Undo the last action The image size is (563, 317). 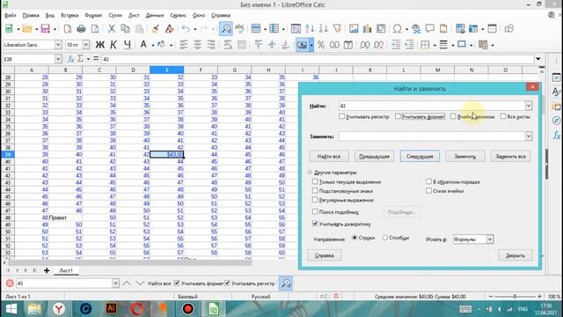(186, 29)
